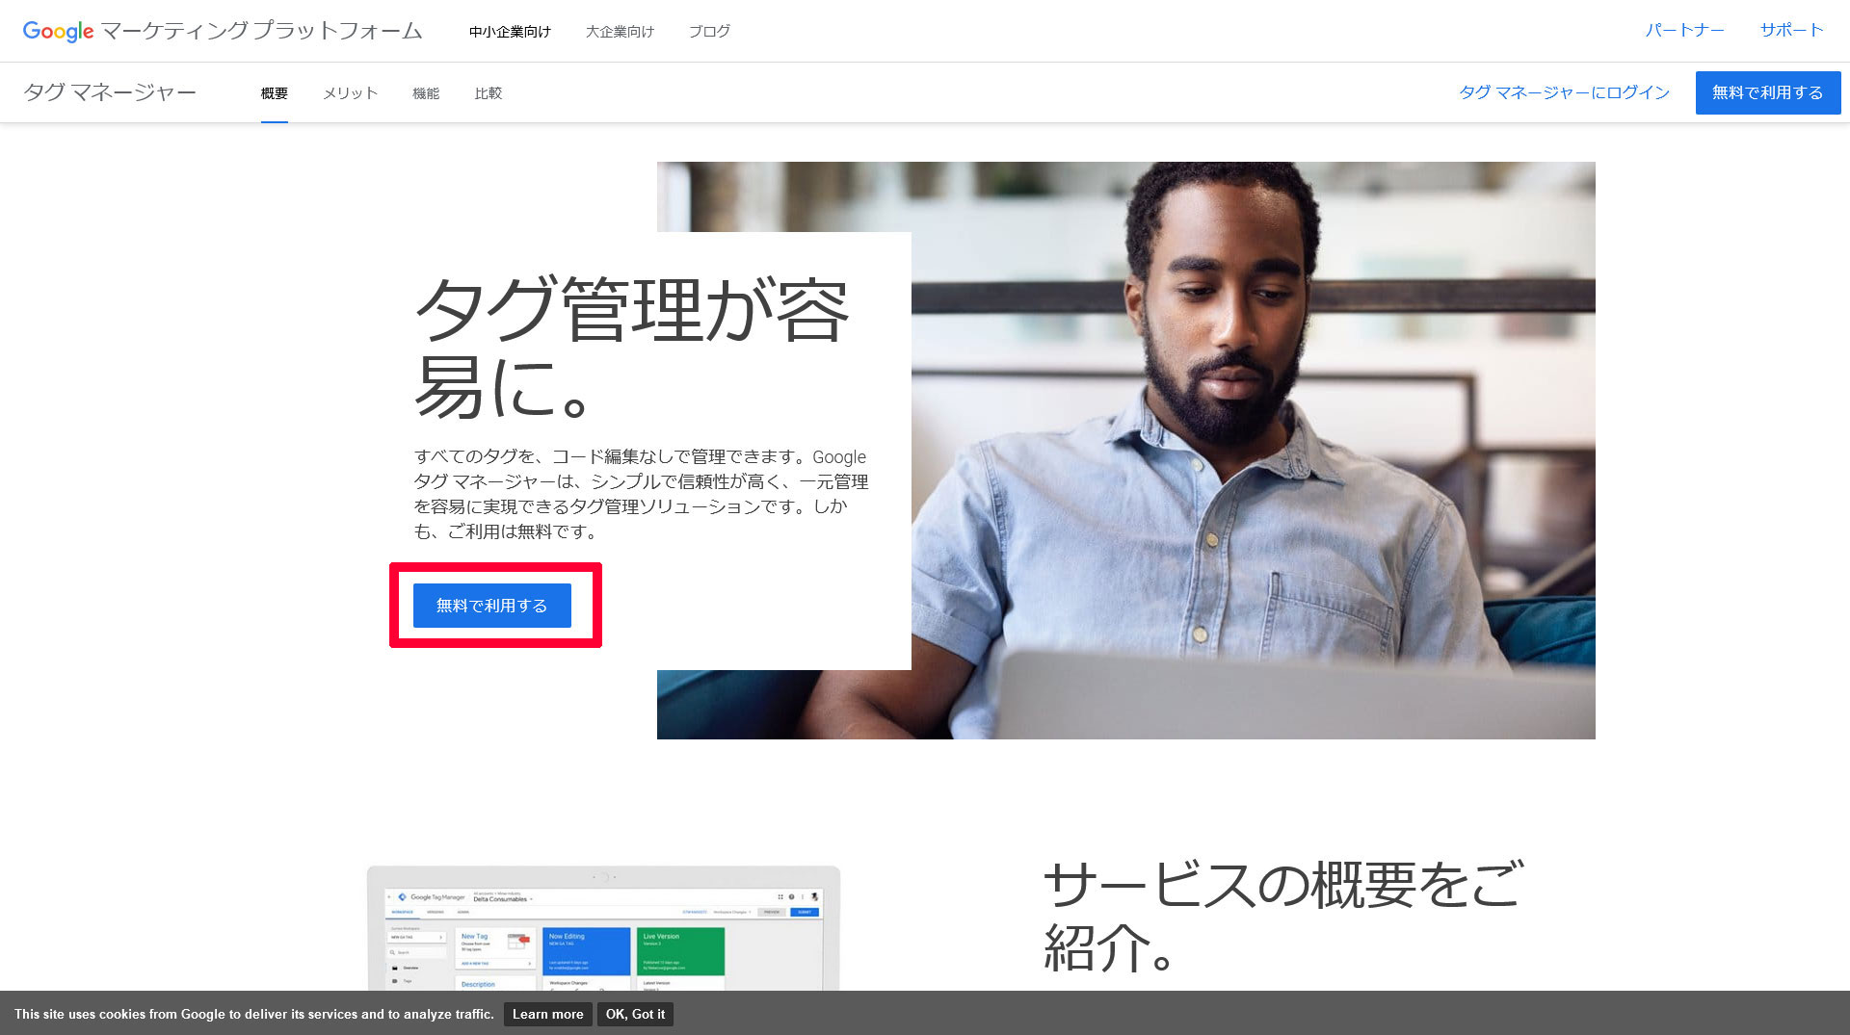Click the heading タグ管理が容易に。
1850x1035 pixels.
pos(631,348)
